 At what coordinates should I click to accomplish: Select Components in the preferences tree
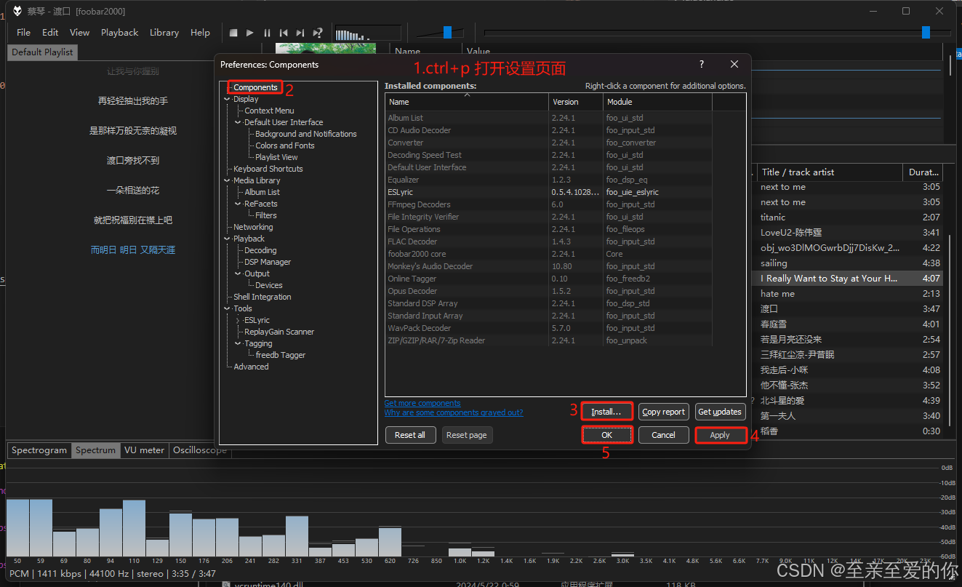click(x=254, y=87)
